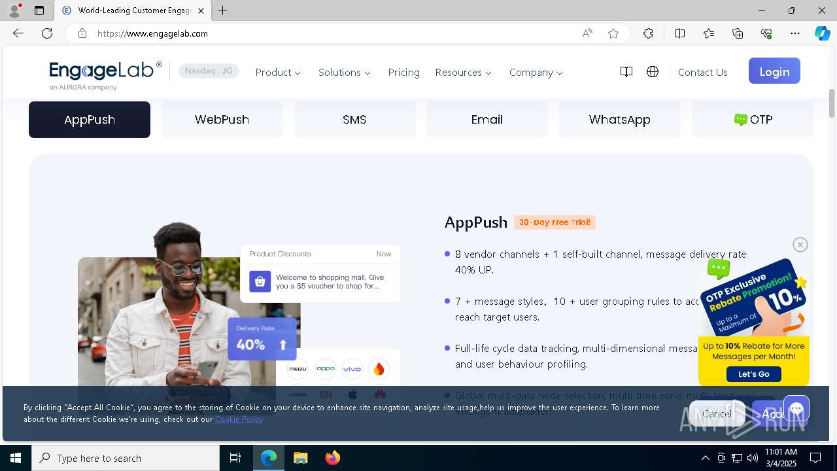The image size is (837, 471).
Task: Open Split screen view
Action: tap(679, 33)
